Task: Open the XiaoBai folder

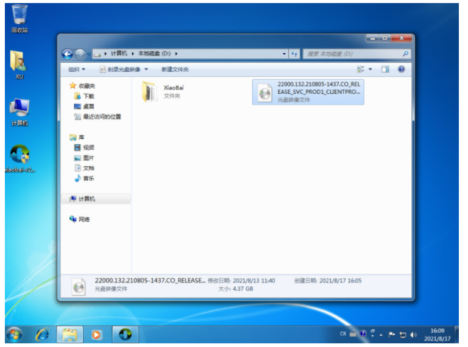Action: (150, 92)
